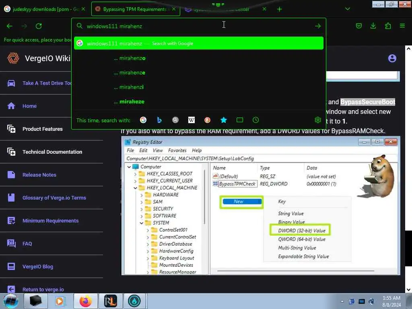Image resolution: width=412 pixels, height=309 pixels.
Task: Open the browser hamburger menu
Action: [x=402, y=26]
